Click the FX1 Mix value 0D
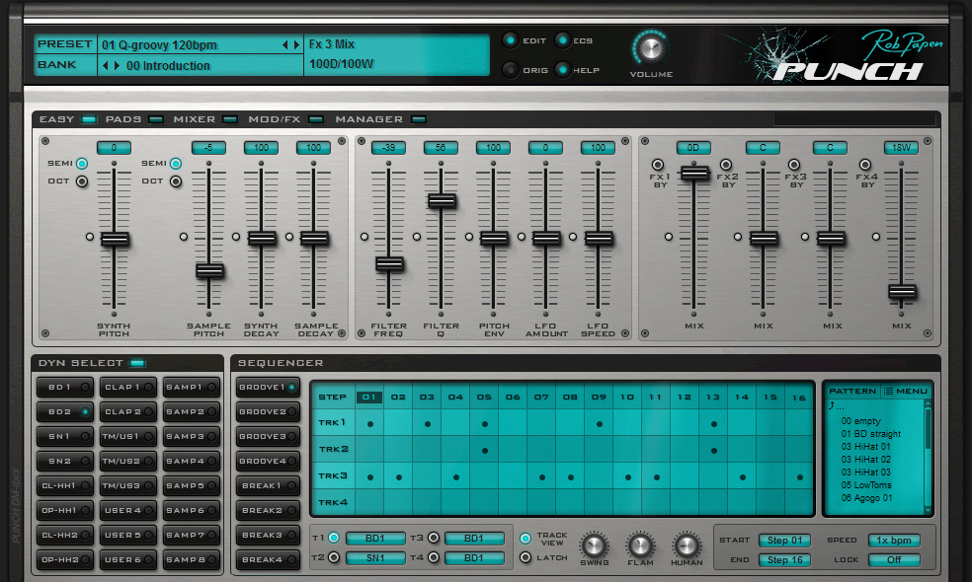 693,148
